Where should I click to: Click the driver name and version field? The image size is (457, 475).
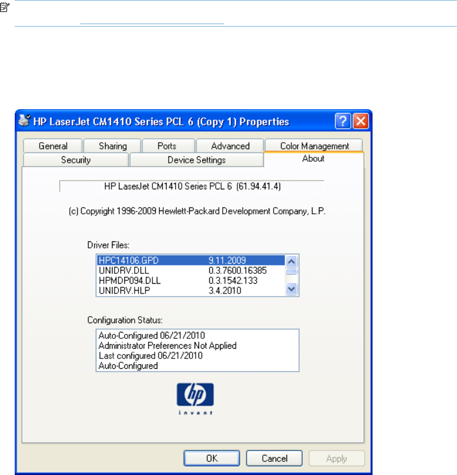[192, 186]
